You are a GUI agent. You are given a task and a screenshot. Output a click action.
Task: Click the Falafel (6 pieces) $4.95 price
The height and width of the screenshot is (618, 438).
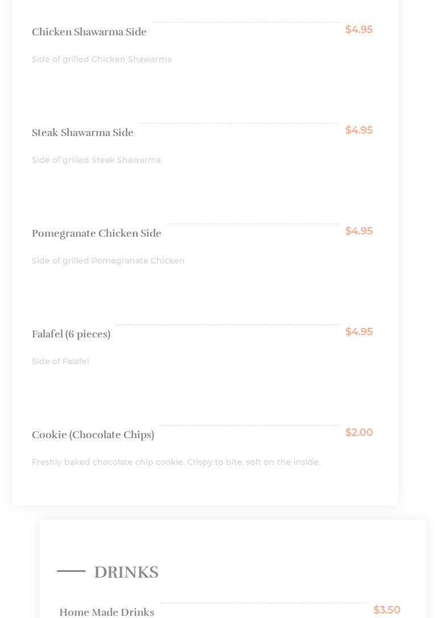click(x=358, y=332)
